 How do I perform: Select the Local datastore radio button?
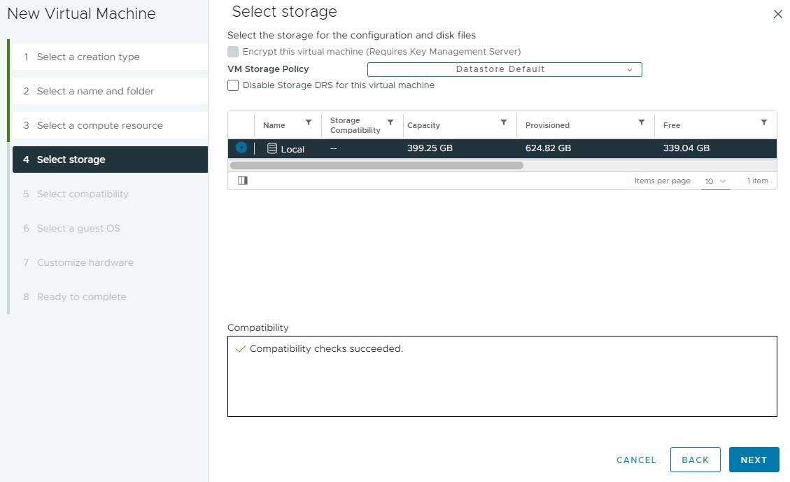click(241, 148)
